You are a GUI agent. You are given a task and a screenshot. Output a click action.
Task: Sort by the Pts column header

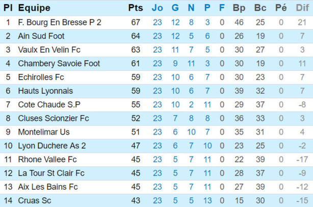click(136, 8)
